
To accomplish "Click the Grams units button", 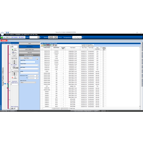I will [21, 37].
